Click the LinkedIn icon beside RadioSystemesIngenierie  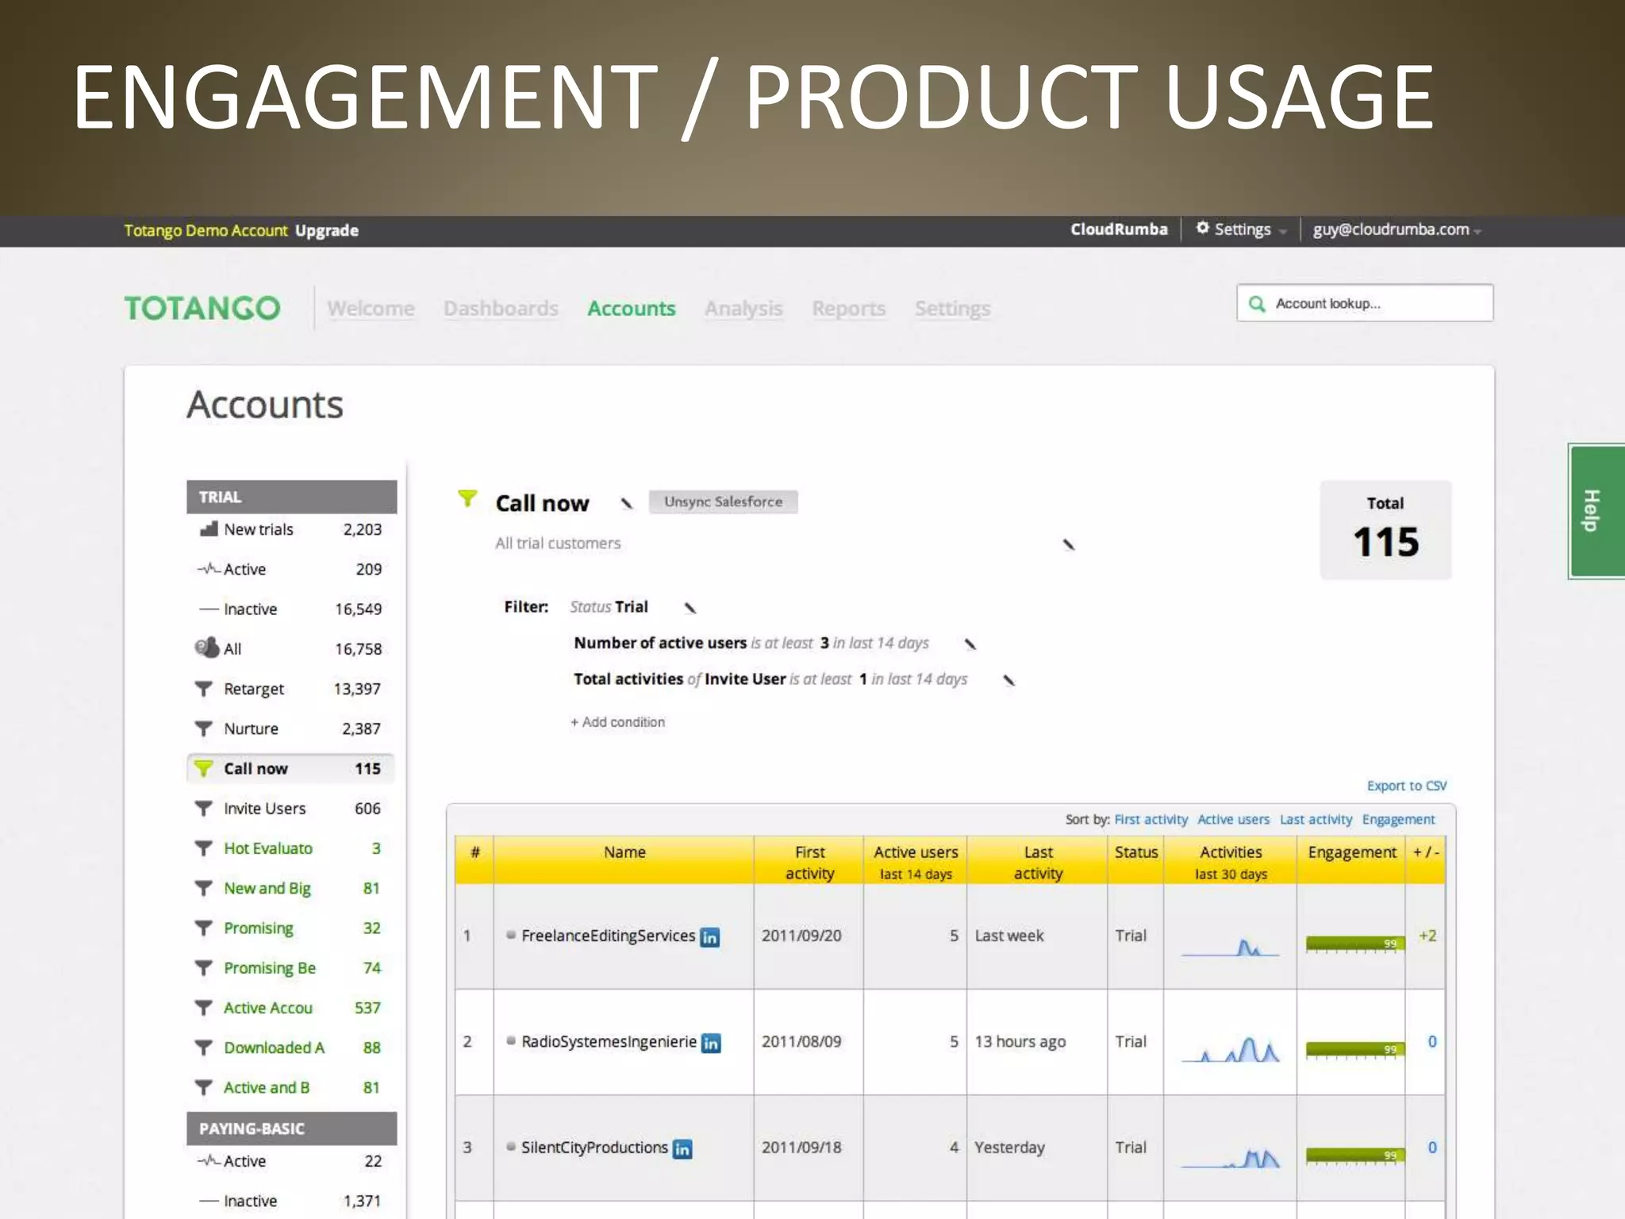tap(711, 1043)
